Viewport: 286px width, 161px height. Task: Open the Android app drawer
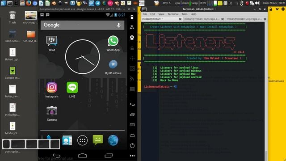(x=82, y=140)
